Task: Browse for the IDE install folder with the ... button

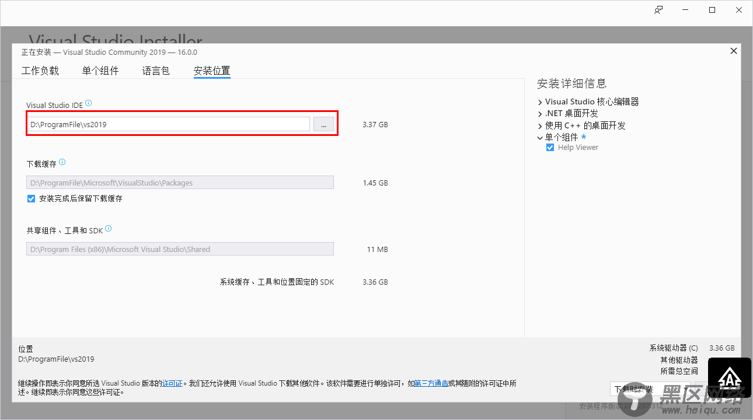Action: (x=323, y=124)
